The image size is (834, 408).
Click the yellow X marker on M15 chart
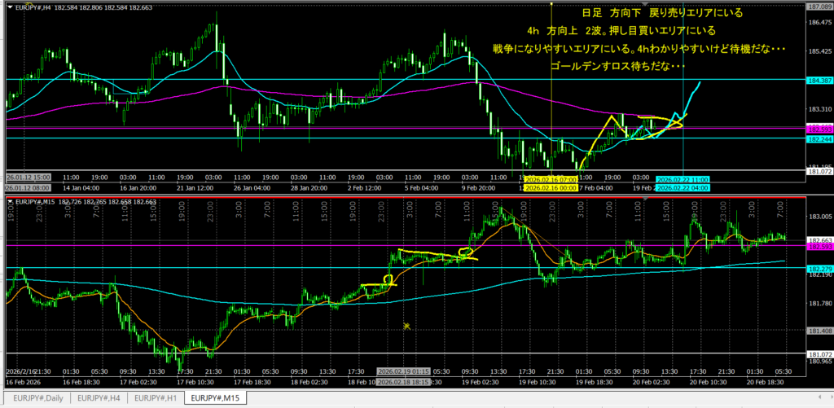406,327
